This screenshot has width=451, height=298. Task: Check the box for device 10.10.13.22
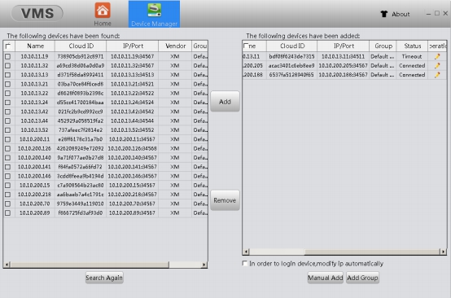pyautogui.click(x=8, y=93)
